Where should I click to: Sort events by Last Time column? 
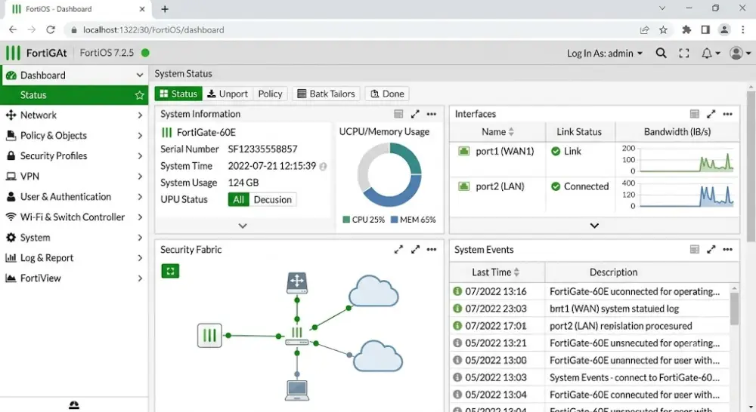tap(496, 272)
